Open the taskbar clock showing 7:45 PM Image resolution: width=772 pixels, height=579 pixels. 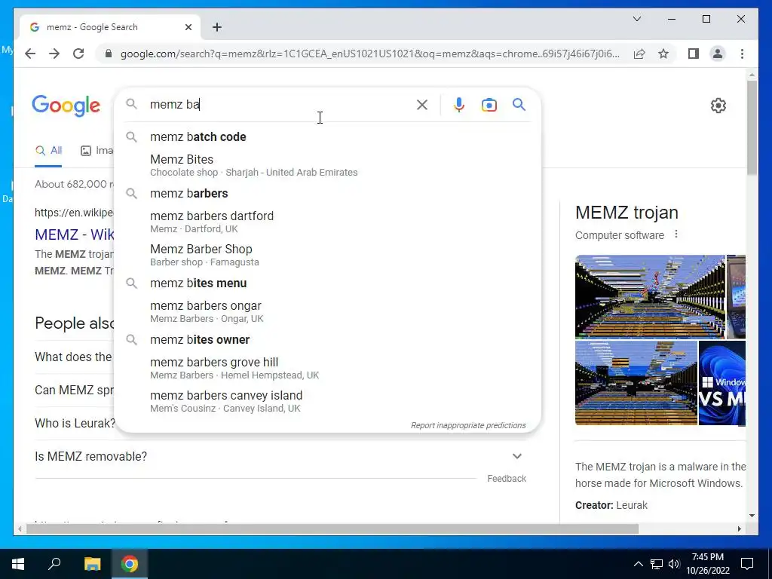[707, 564]
